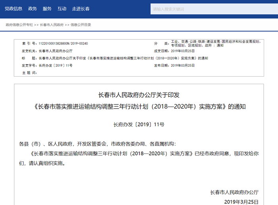This screenshot has height=205, width=278.
Task: Open the 政府信息公开专栏 breadcrumb link
Action: pos(20,25)
